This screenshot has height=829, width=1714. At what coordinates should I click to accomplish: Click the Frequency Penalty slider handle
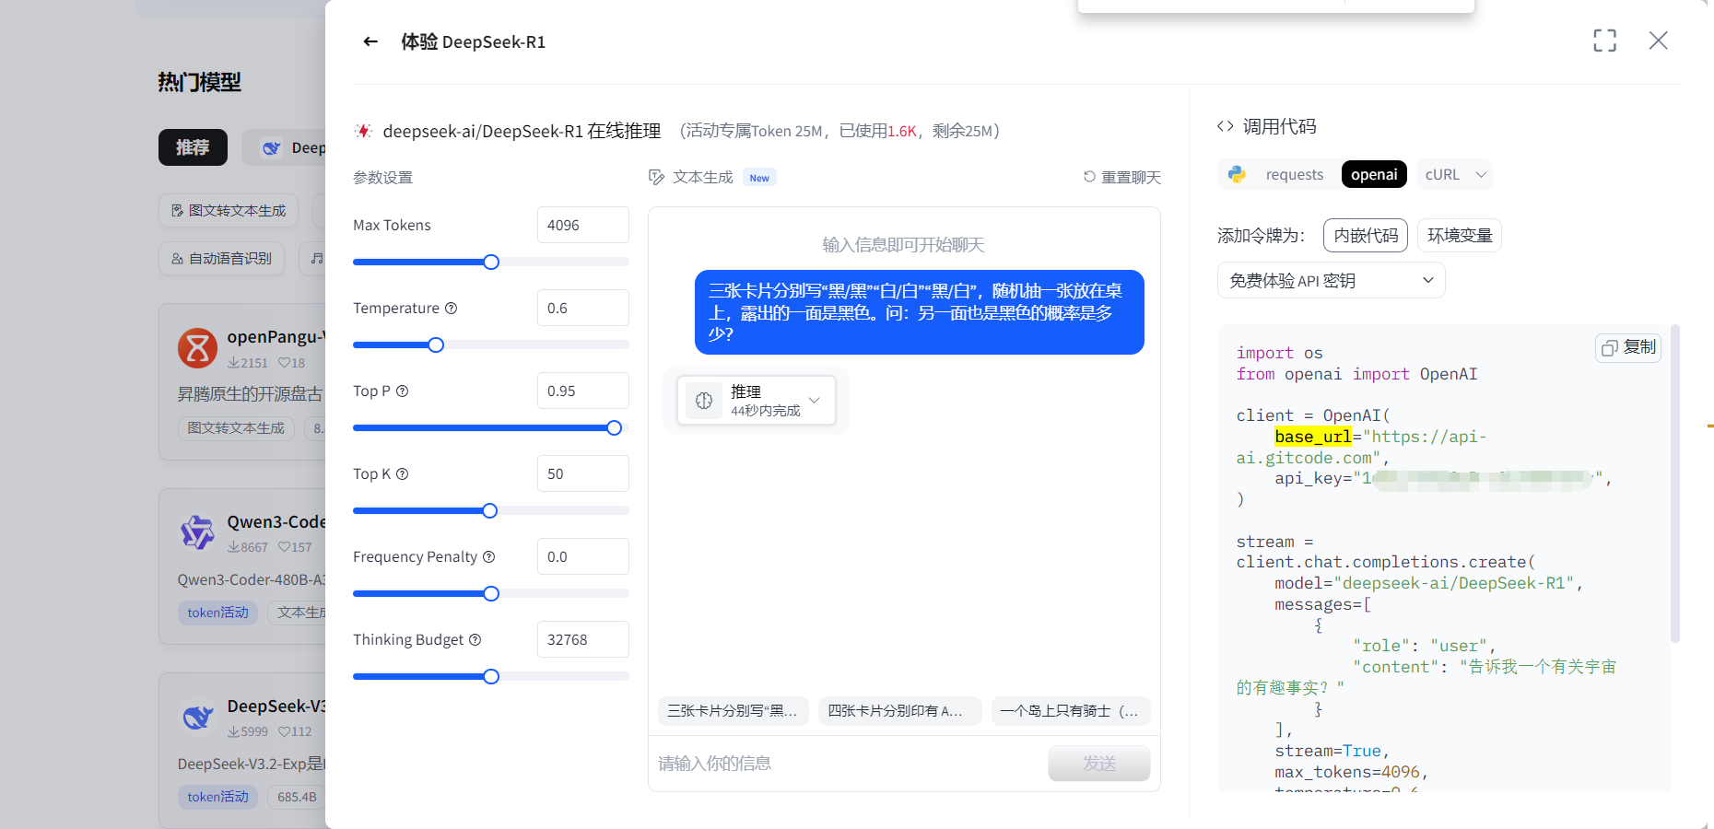click(491, 593)
